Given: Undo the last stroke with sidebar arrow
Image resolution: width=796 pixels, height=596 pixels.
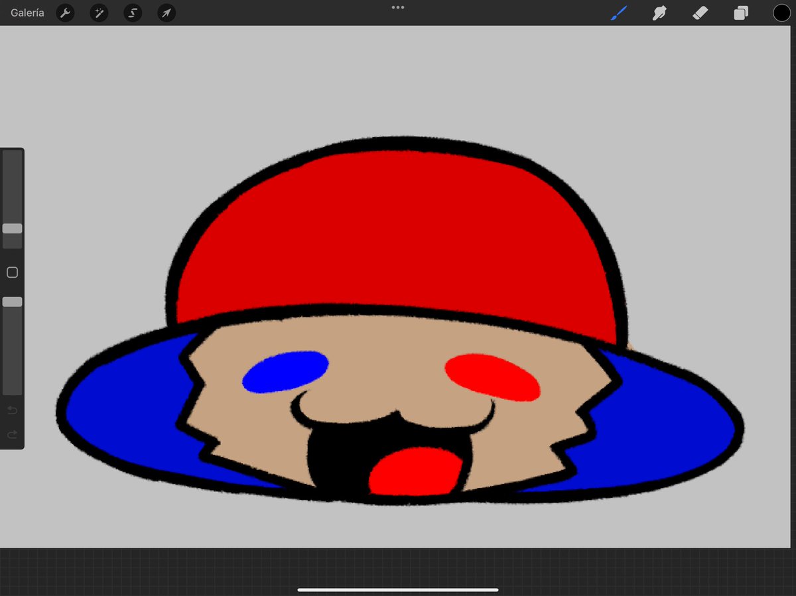Looking at the screenshot, I should point(12,410).
